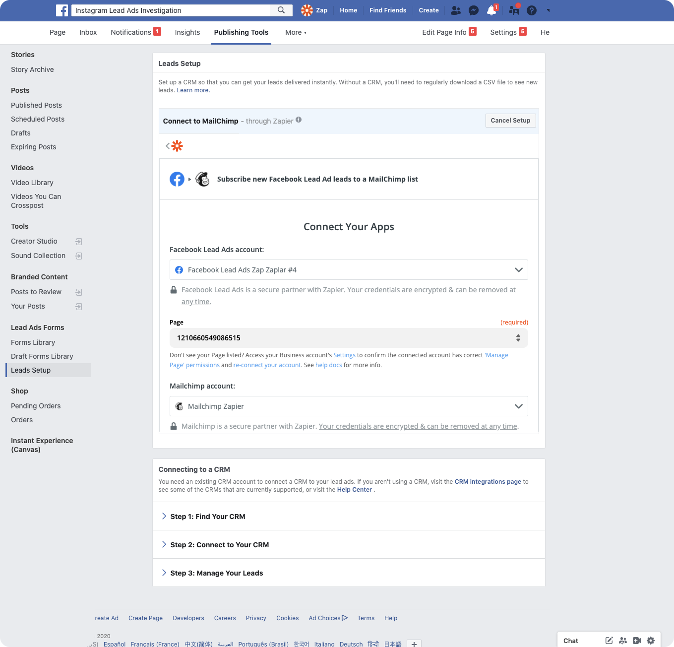674x647 pixels.
Task: Select Leads Setup in sidebar
Action: (48, 370)
